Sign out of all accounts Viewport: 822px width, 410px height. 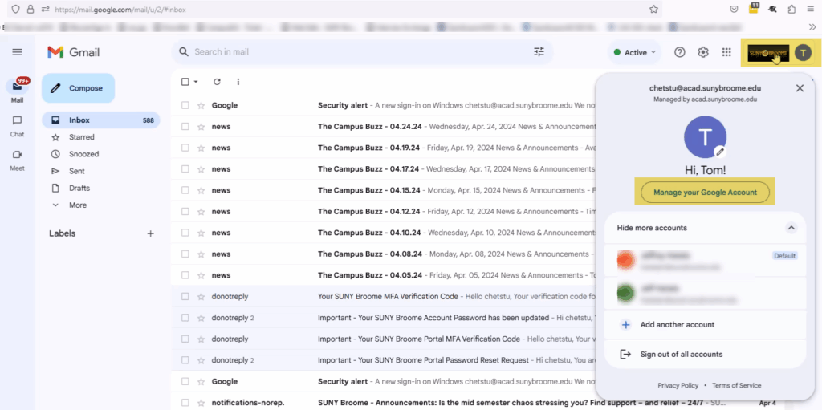click(705, 355)
